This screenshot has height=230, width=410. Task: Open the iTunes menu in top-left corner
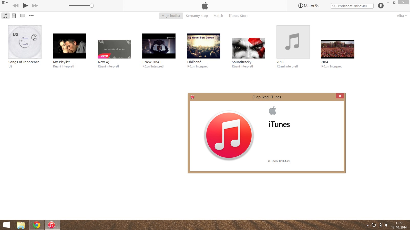pos(5,3)
